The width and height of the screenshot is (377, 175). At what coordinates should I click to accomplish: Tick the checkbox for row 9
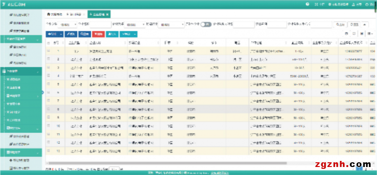pyautogui.click(x=49, y=118)
